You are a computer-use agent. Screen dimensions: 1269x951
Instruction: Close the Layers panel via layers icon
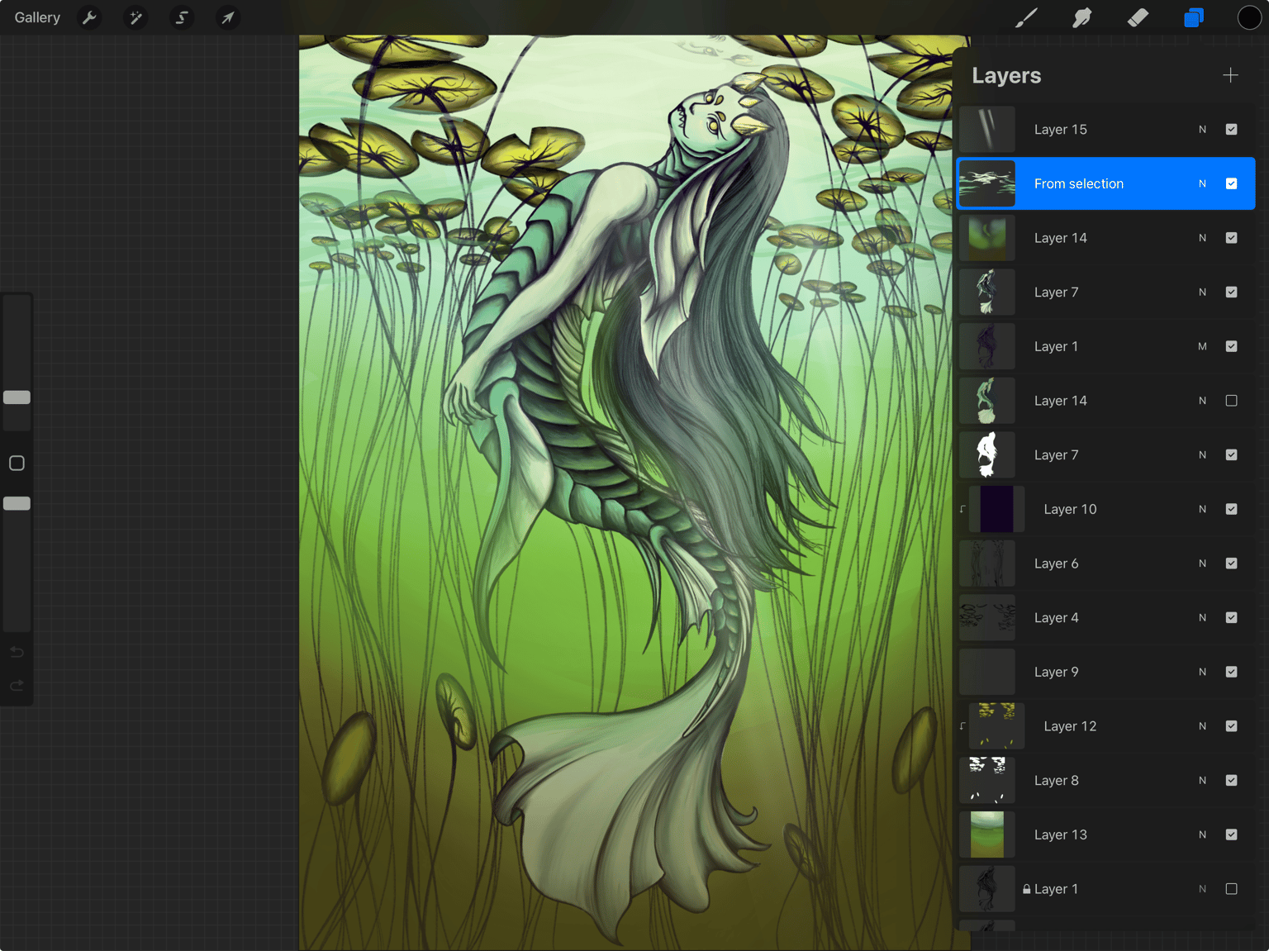pos(1194,17)
